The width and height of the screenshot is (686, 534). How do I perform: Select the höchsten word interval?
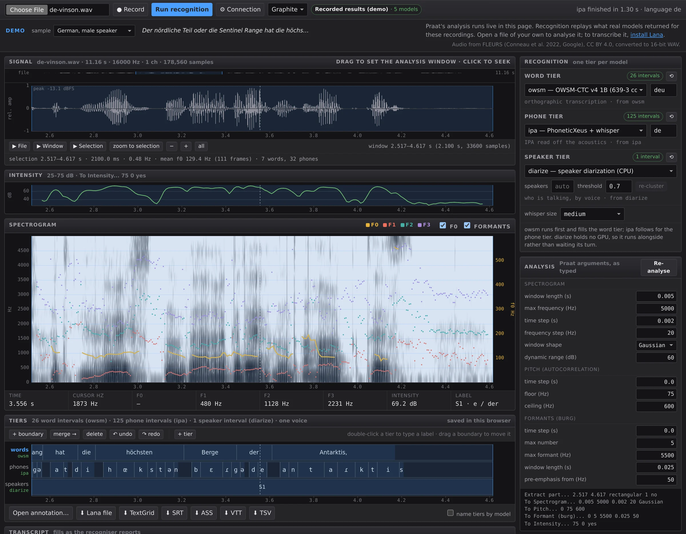click(139, 452)
